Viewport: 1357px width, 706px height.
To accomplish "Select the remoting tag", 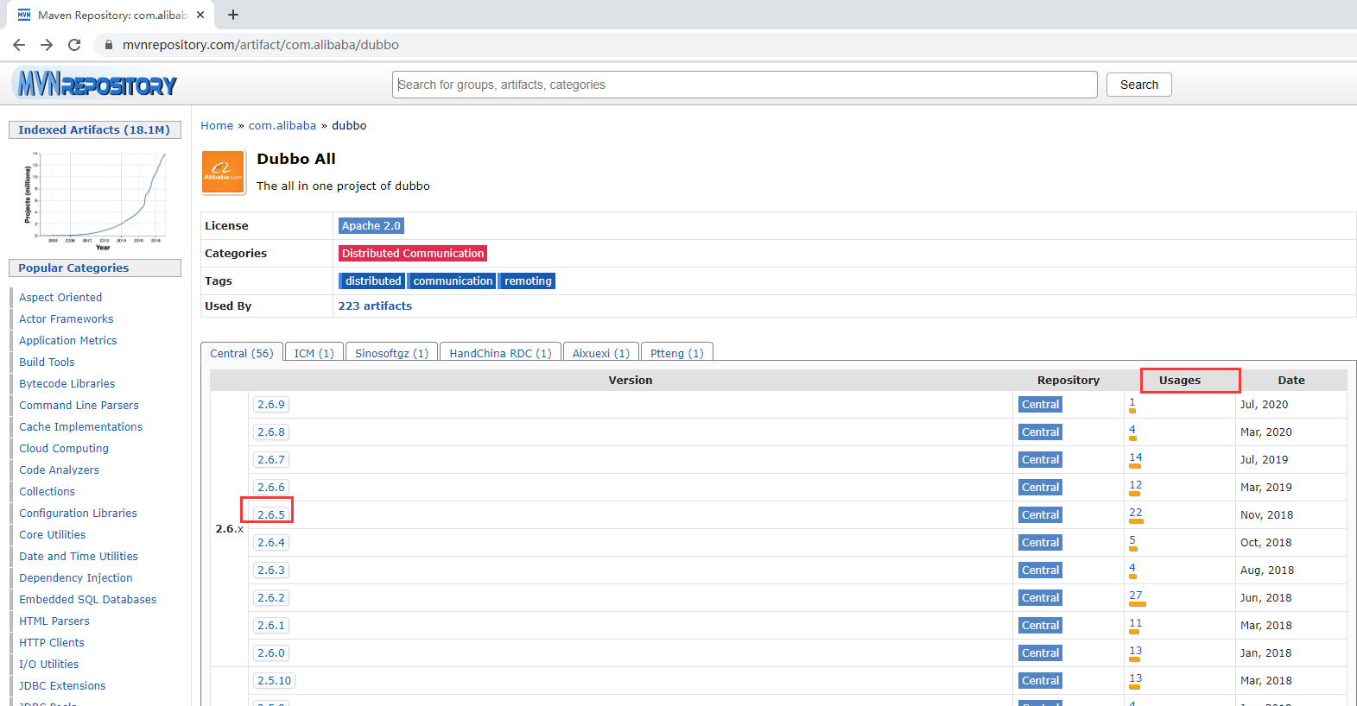I will [x=528, y=281].
